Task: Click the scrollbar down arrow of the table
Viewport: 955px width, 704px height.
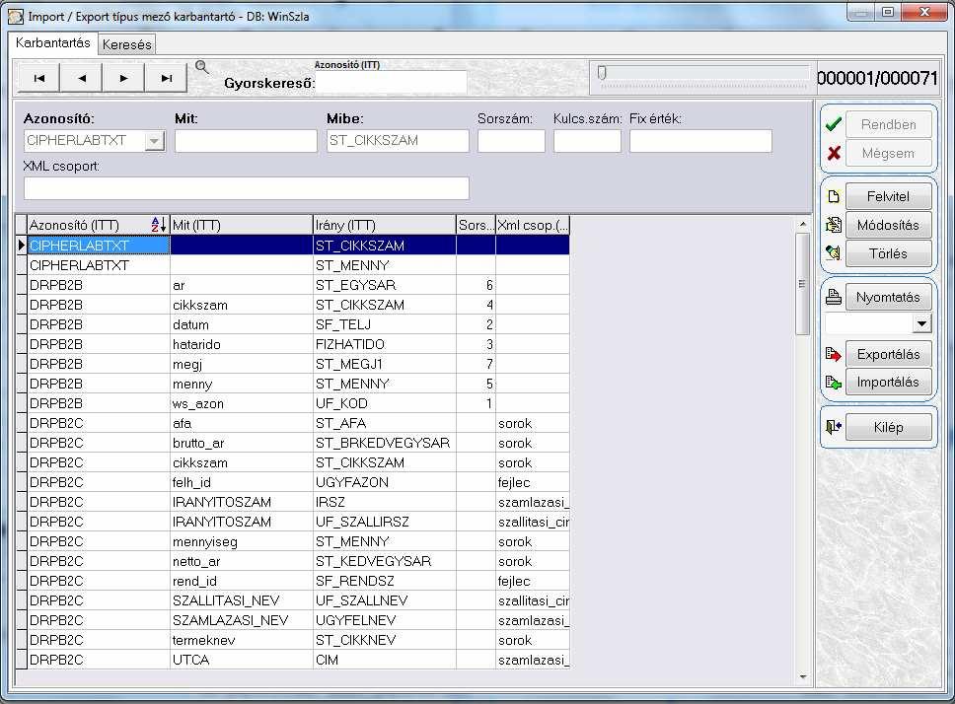Action: (802, 676)
